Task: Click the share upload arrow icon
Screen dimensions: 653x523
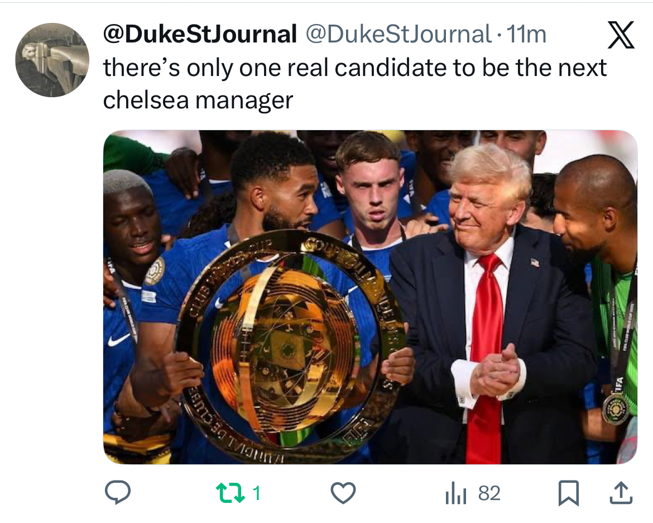Action: (x=622, y=493)
